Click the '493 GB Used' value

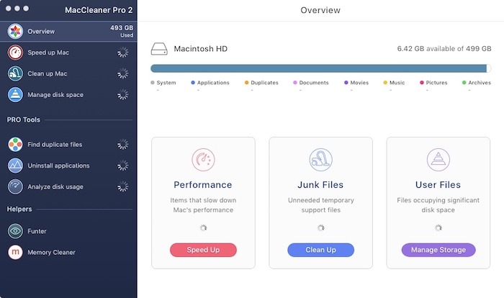(x=122, y=31)
